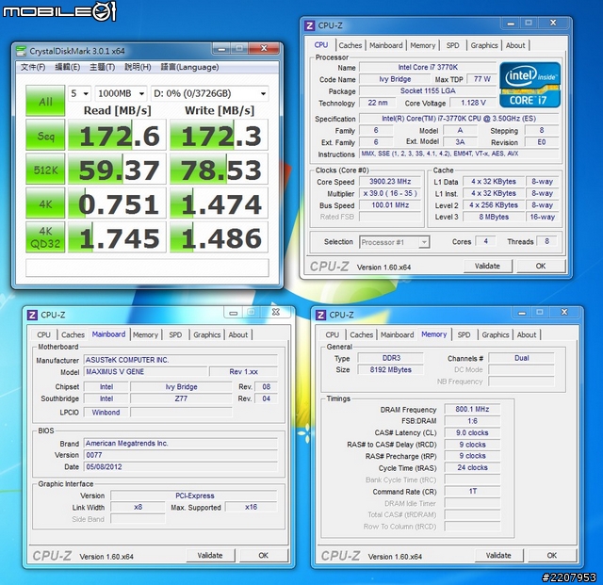The width and height of the screenshot is (603, 585).
Task: Select About tab in the Mainboard CPU-Z window
Action: tap(238, 335)
